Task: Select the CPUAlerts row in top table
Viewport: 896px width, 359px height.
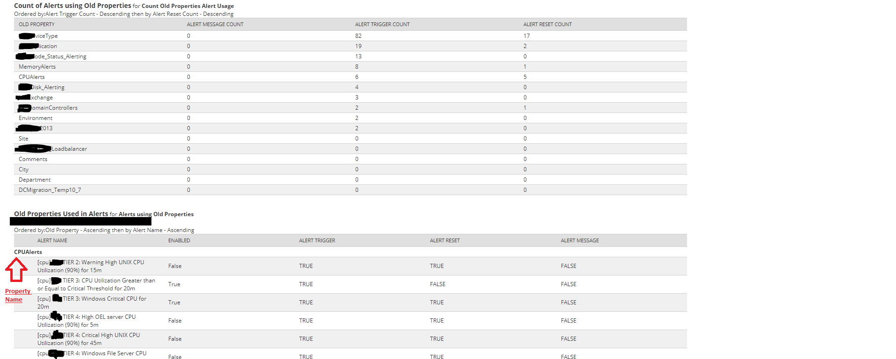Action: (x=351, y=77)
